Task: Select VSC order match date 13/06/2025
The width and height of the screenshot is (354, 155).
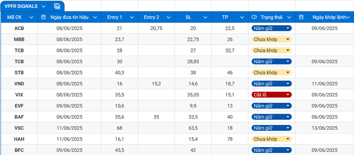Action: click(324, 128)
